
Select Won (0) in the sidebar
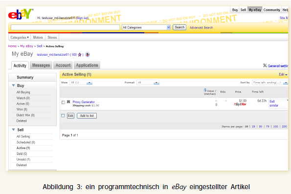[x=22, y=109]
